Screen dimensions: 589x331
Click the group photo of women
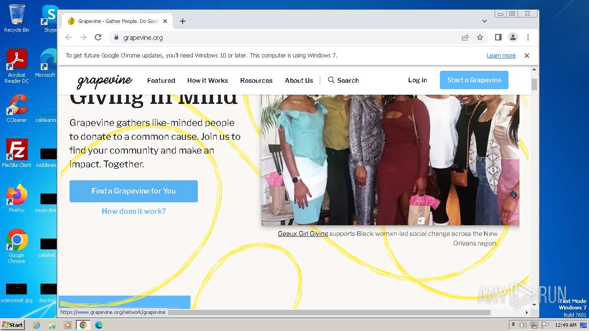(390, 160)
